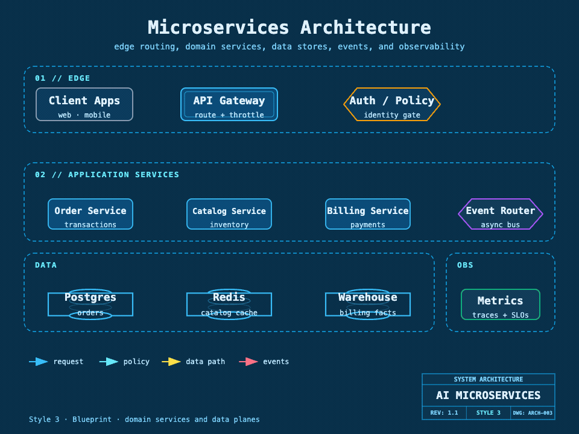Viewport: 579px width, 434px height.
Task: Click the 'policy' legend label
Action: [136, 362]
